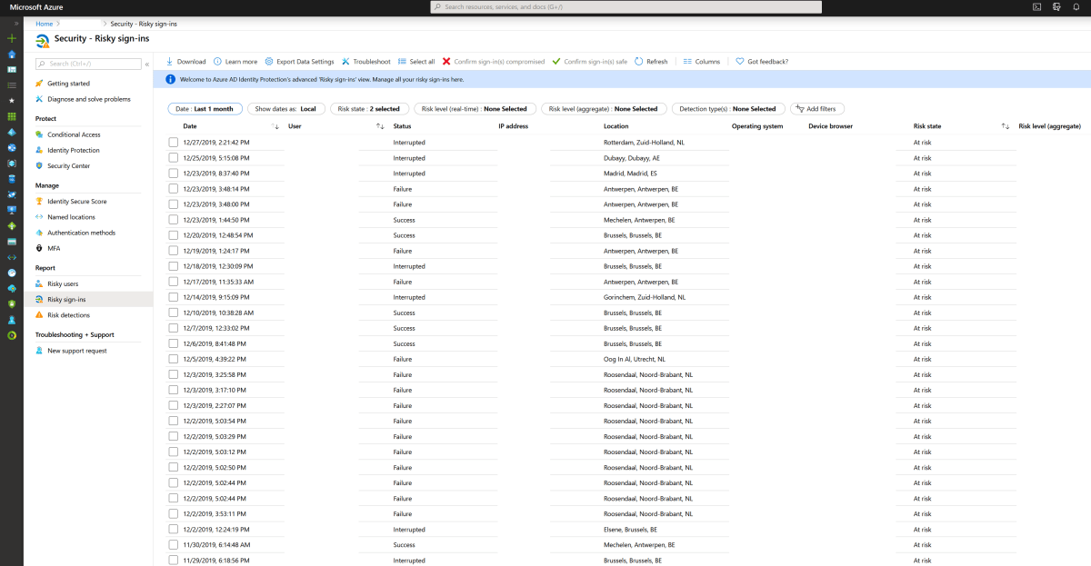Refresh the risky sign-ins list
The image size is (1091, 566).
pos(651,61)
